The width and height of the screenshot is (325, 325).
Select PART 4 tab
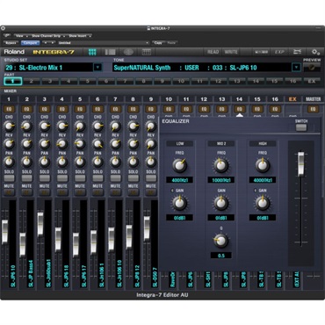tap(69, 81)
